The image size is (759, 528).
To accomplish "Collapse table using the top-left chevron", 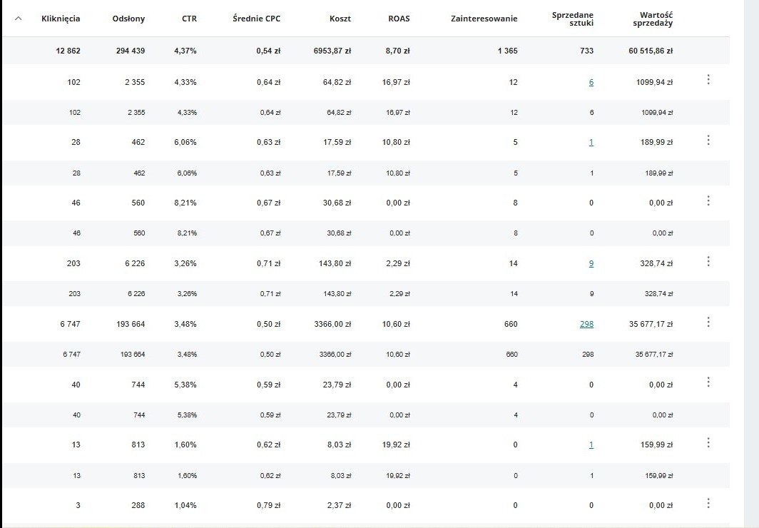I will [x=19, y=19].
